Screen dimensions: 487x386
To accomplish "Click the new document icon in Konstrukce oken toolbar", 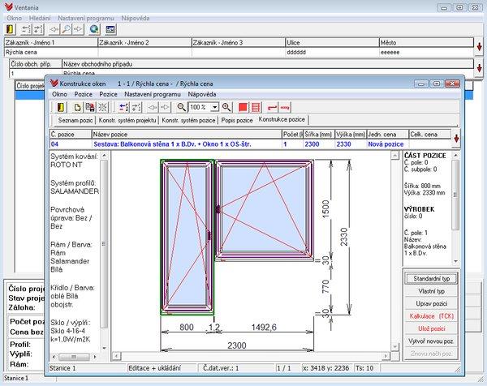I will tap(78, 107).
